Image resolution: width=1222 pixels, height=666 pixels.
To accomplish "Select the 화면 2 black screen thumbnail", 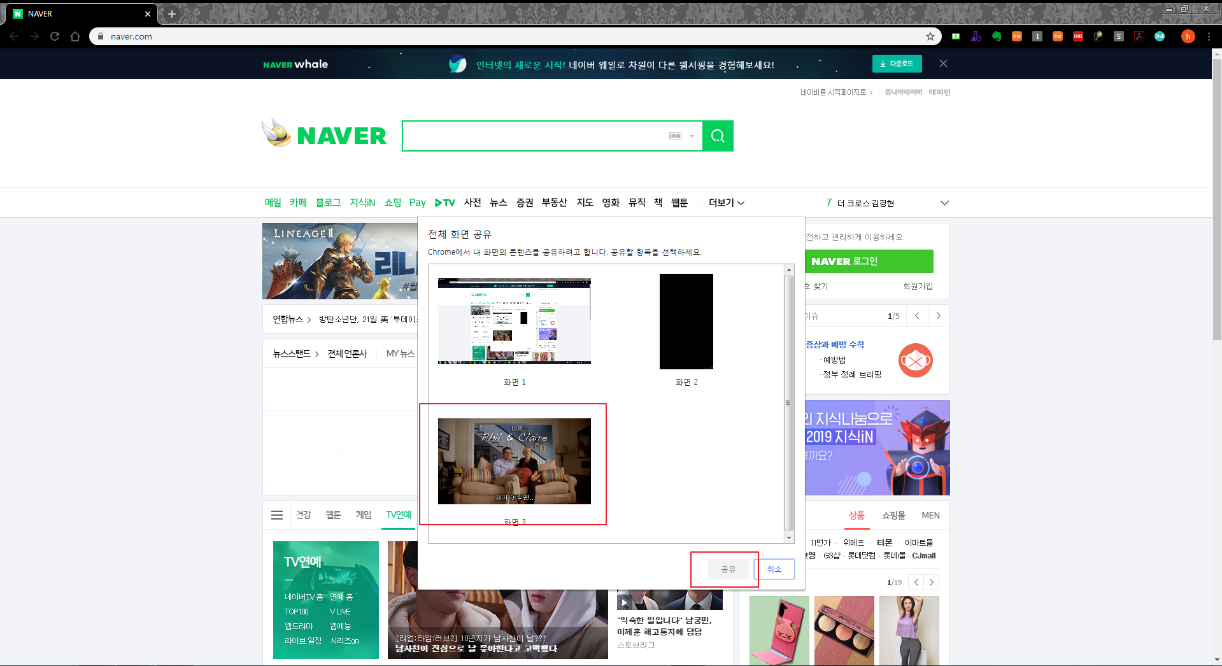I will 686,322.
